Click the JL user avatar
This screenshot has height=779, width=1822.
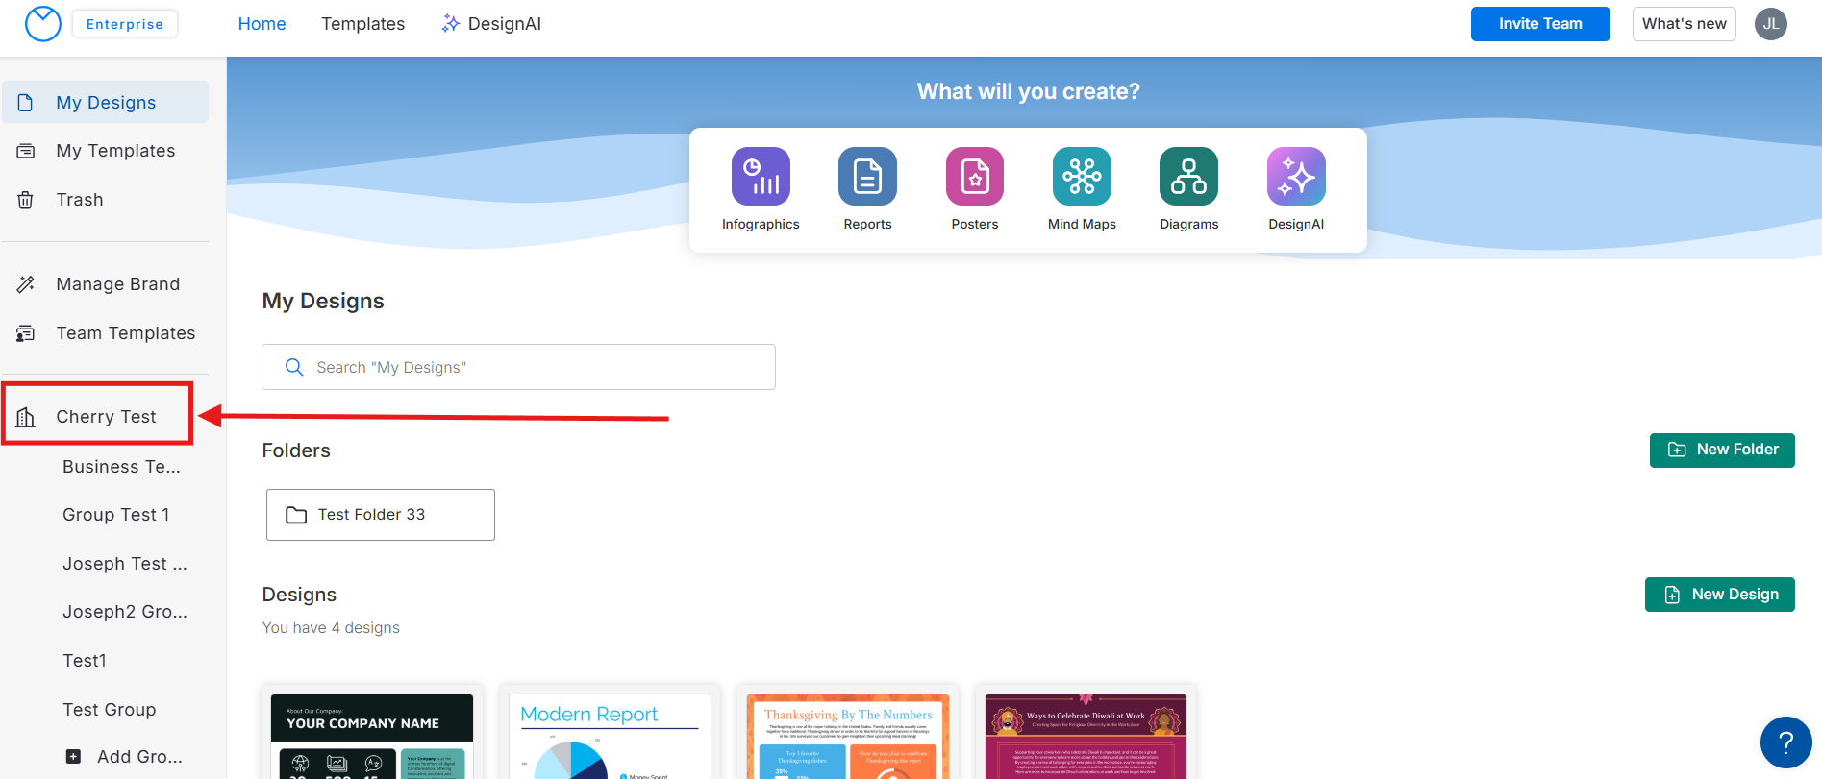pyautogui.click(x=1770, y=24)
